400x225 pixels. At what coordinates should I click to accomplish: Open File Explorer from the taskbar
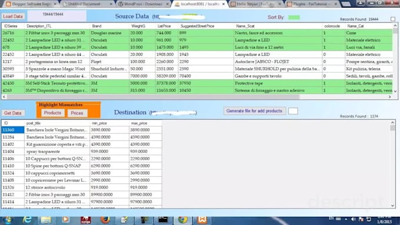tap(46, 220)
